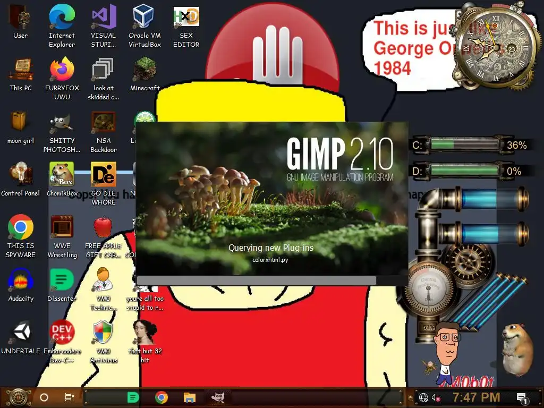This screenshot has height=408, width=544.
Task: Open the WWE Wrestling icon
Action: pos(62,236)
